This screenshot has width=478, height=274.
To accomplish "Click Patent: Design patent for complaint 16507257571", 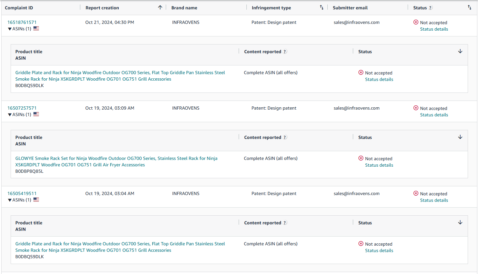I will pyautogui.click(x=274, y=108).
